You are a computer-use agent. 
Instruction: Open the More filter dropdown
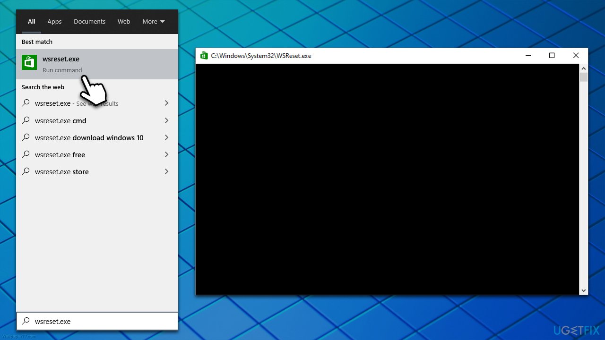point(153,21)
